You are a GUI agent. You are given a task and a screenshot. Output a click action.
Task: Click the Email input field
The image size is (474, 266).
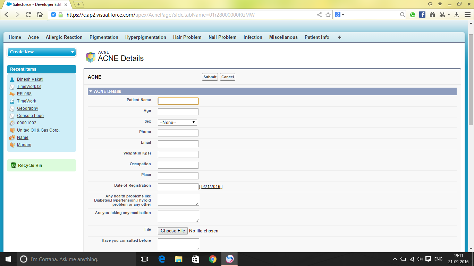[178, 144]
